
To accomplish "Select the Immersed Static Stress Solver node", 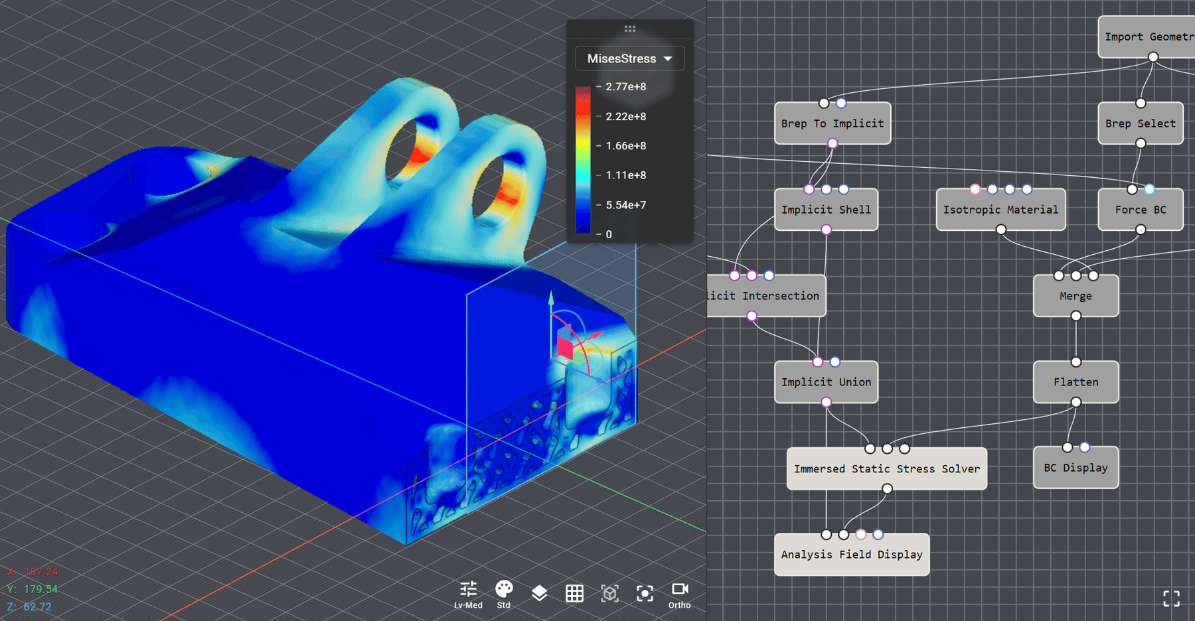I will [x=887, y=469].
